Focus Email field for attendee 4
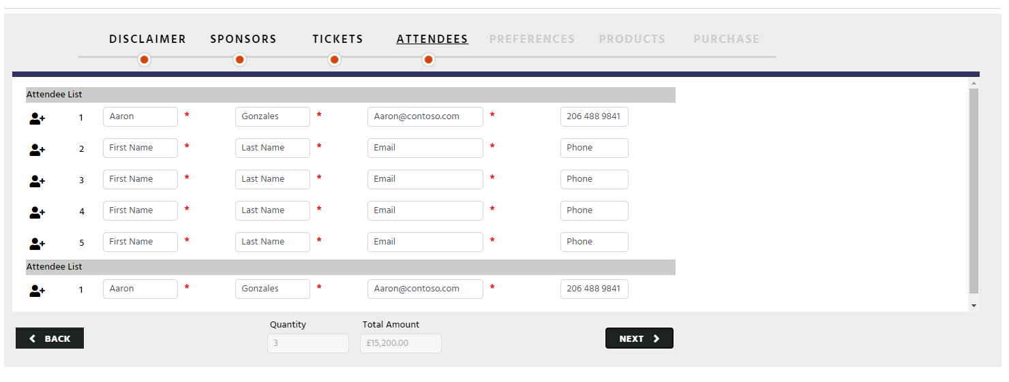The width and height of the screenshot is (1009, 382). pyautogui.click(x=425, y=210)
